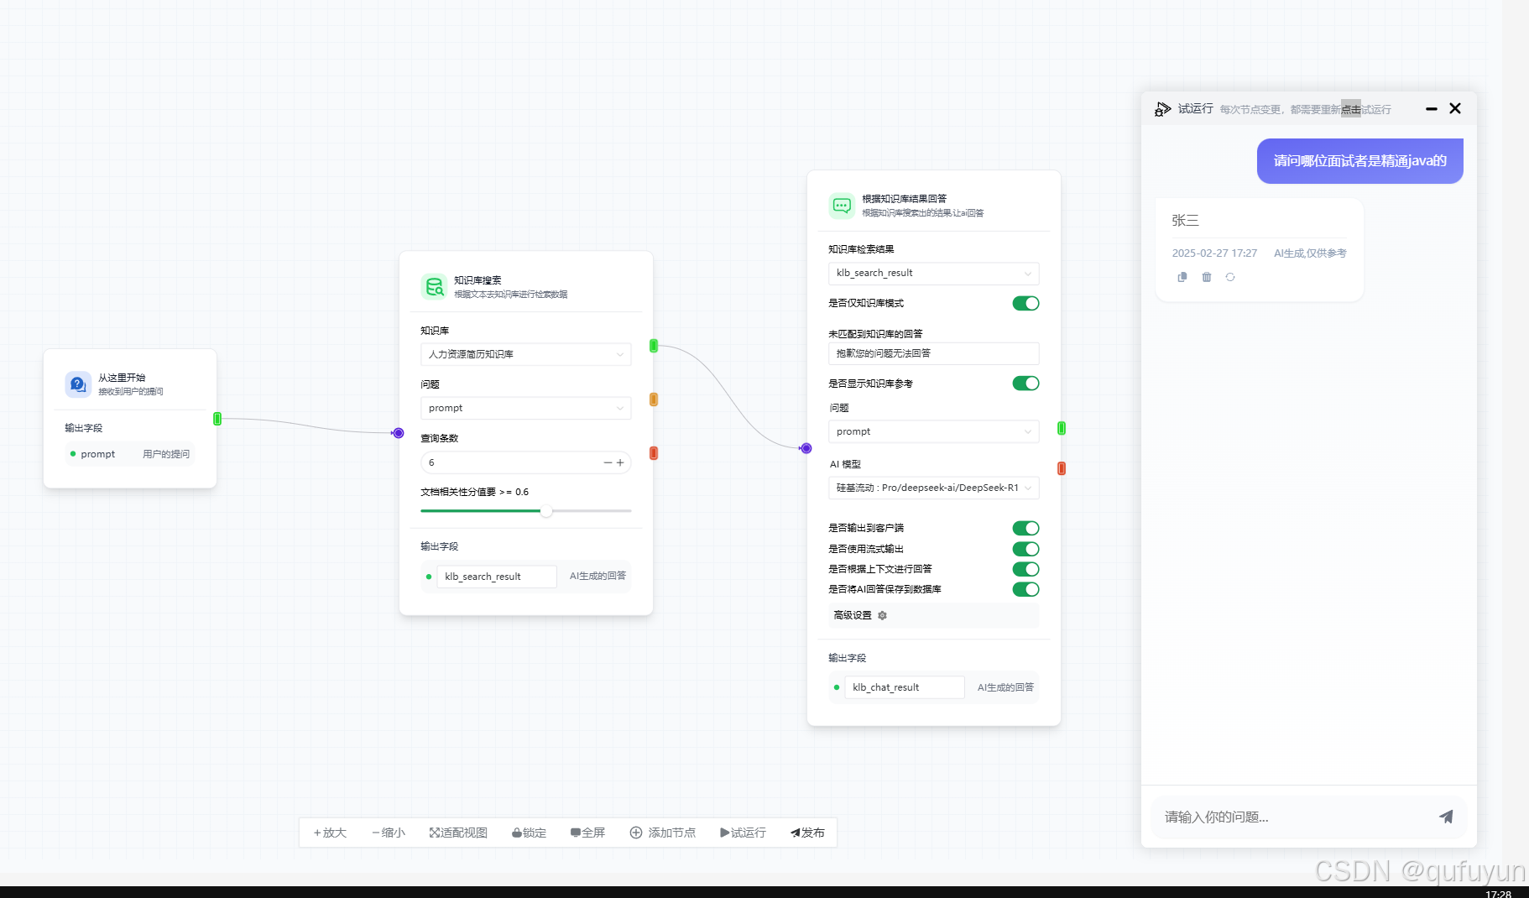The height and width of the screenshot is (898, 1529).
Task: Click answer node purple input port
Action: [x=806, y=448]
